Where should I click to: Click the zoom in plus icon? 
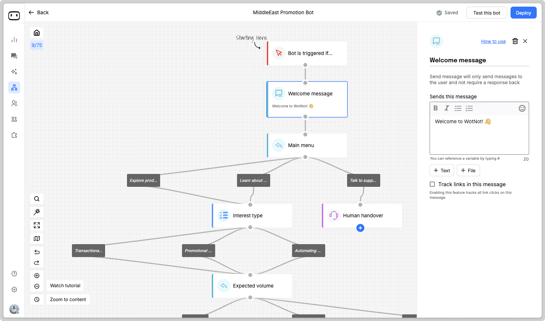(x=37, y=276)
